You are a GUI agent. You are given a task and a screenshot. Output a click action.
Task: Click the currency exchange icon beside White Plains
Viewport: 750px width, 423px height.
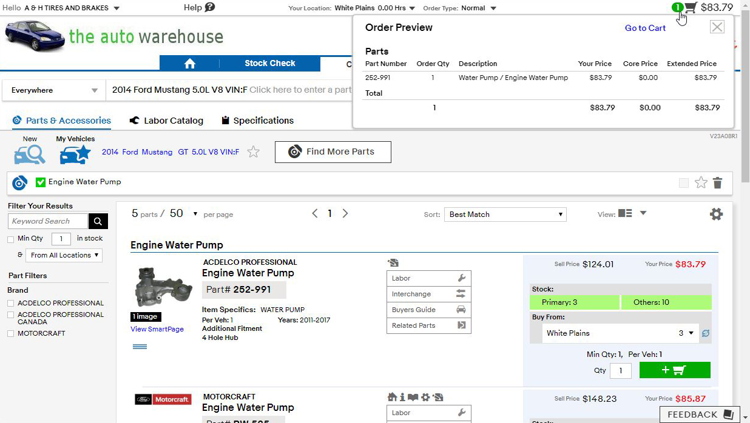point(706,333)
